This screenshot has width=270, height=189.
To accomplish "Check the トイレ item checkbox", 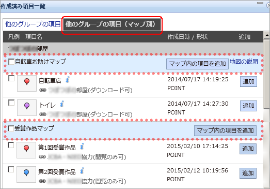I will pyautogui.click(x=11, y=103).
